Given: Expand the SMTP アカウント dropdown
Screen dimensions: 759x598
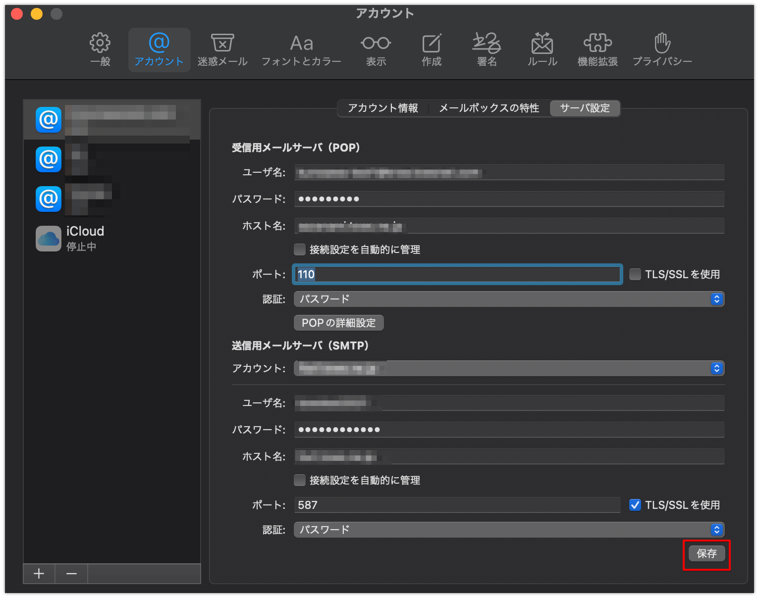Looking at the screenshot, I should coord(509,368).
